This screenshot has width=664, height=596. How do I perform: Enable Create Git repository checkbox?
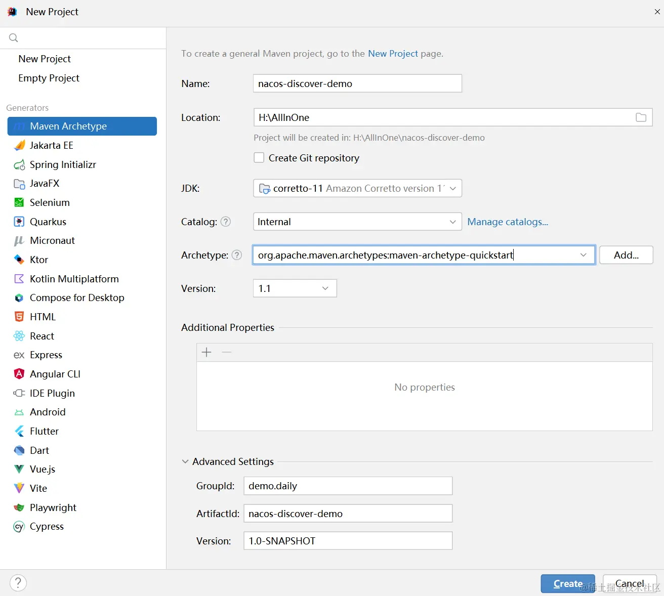(x=259, y=158)
